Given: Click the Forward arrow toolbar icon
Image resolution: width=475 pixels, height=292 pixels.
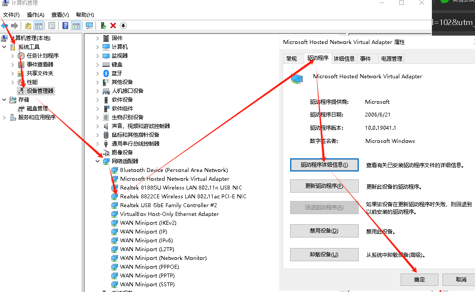Looking at the screenshot, I should (x=14, y=26).
